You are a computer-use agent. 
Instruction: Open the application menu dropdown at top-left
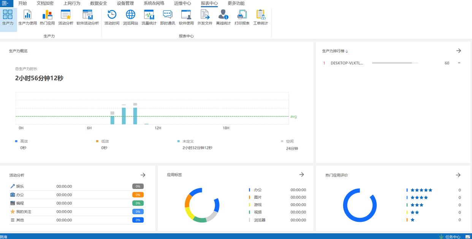click(6, 3)
